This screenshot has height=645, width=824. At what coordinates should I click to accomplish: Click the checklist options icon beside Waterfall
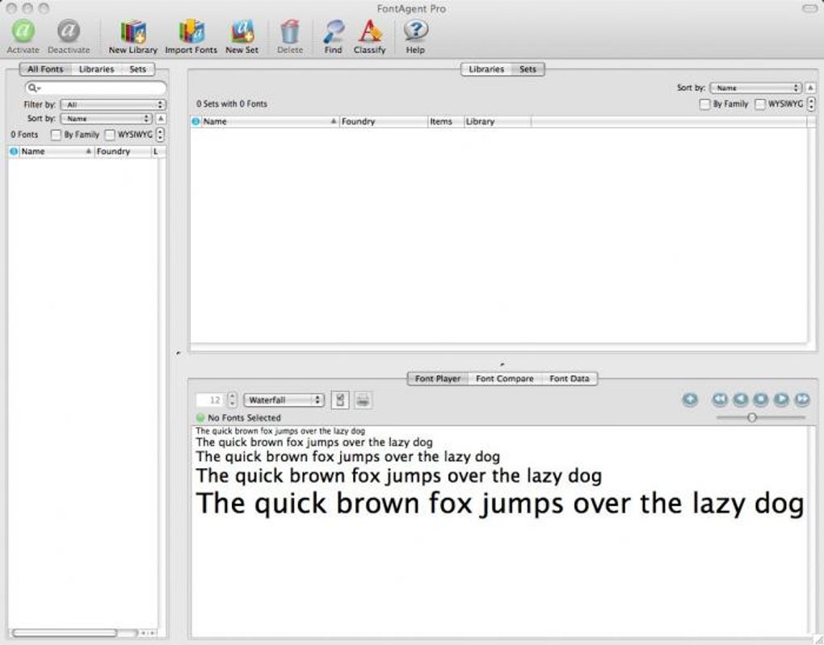click(340, 400)
